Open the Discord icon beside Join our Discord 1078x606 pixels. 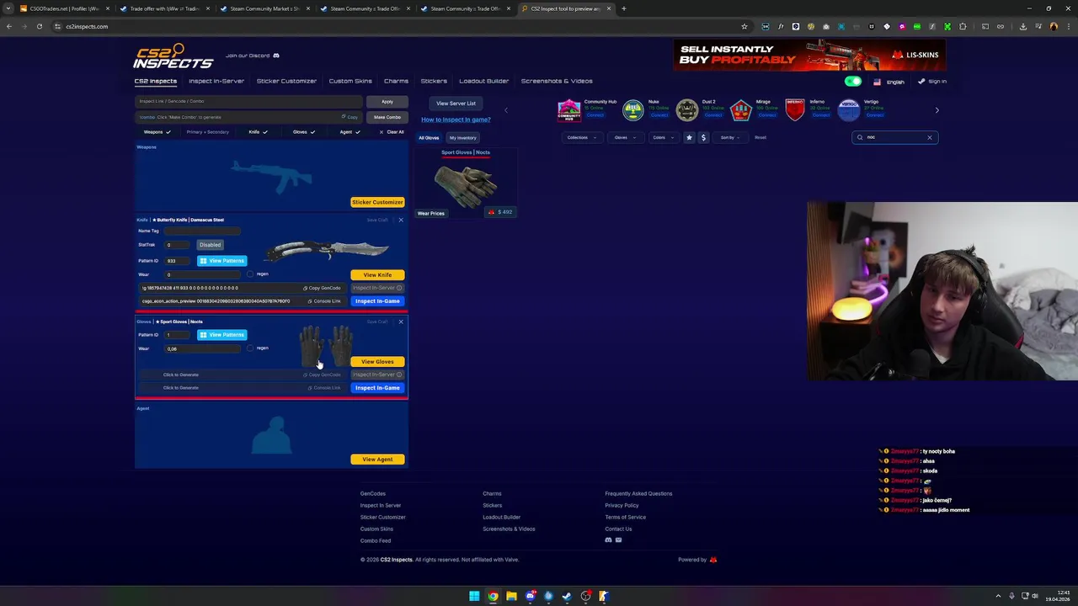275,56
